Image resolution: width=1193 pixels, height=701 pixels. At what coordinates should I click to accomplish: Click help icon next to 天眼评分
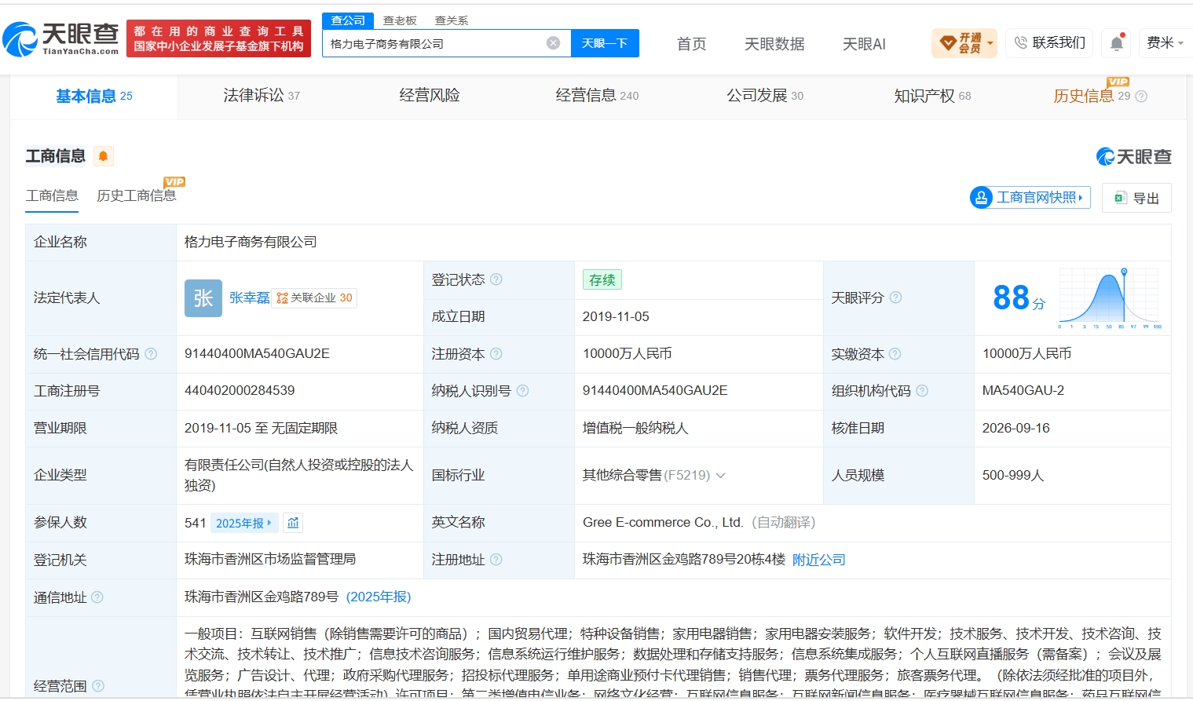(x=895, y=298)
